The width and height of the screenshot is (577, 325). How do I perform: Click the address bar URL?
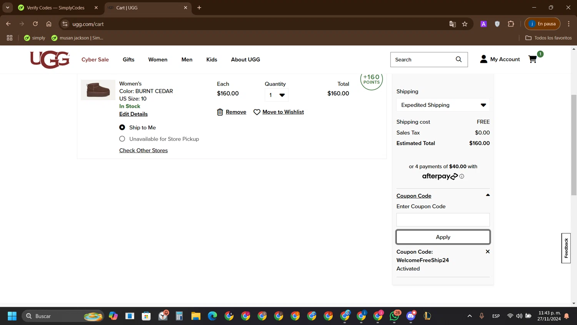[x=88, y=24]
